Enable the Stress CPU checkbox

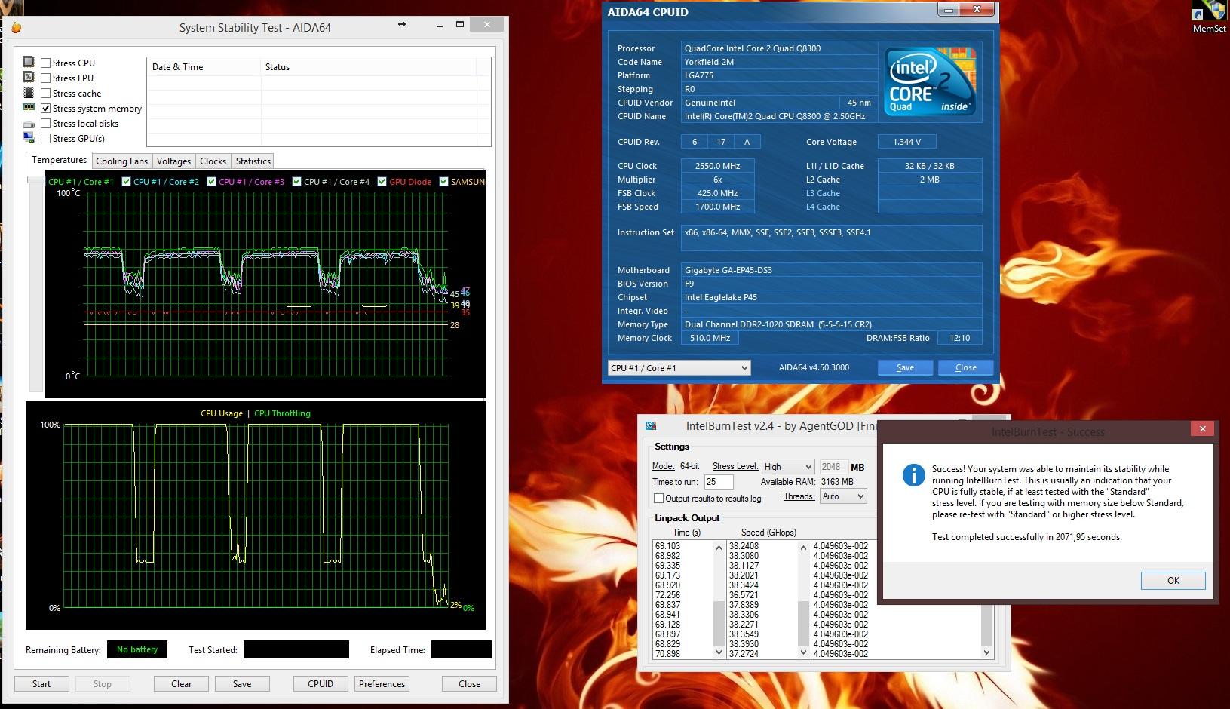pyautogui.click(x=46, y=63)
